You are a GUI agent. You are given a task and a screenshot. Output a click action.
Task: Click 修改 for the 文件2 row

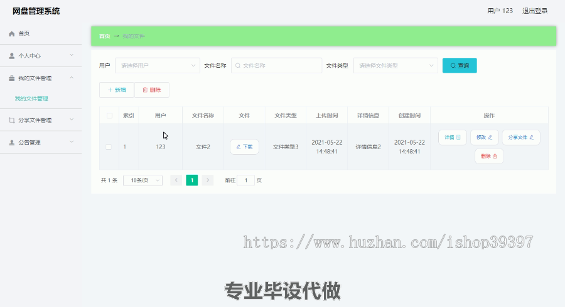click(x=484, y=137)
